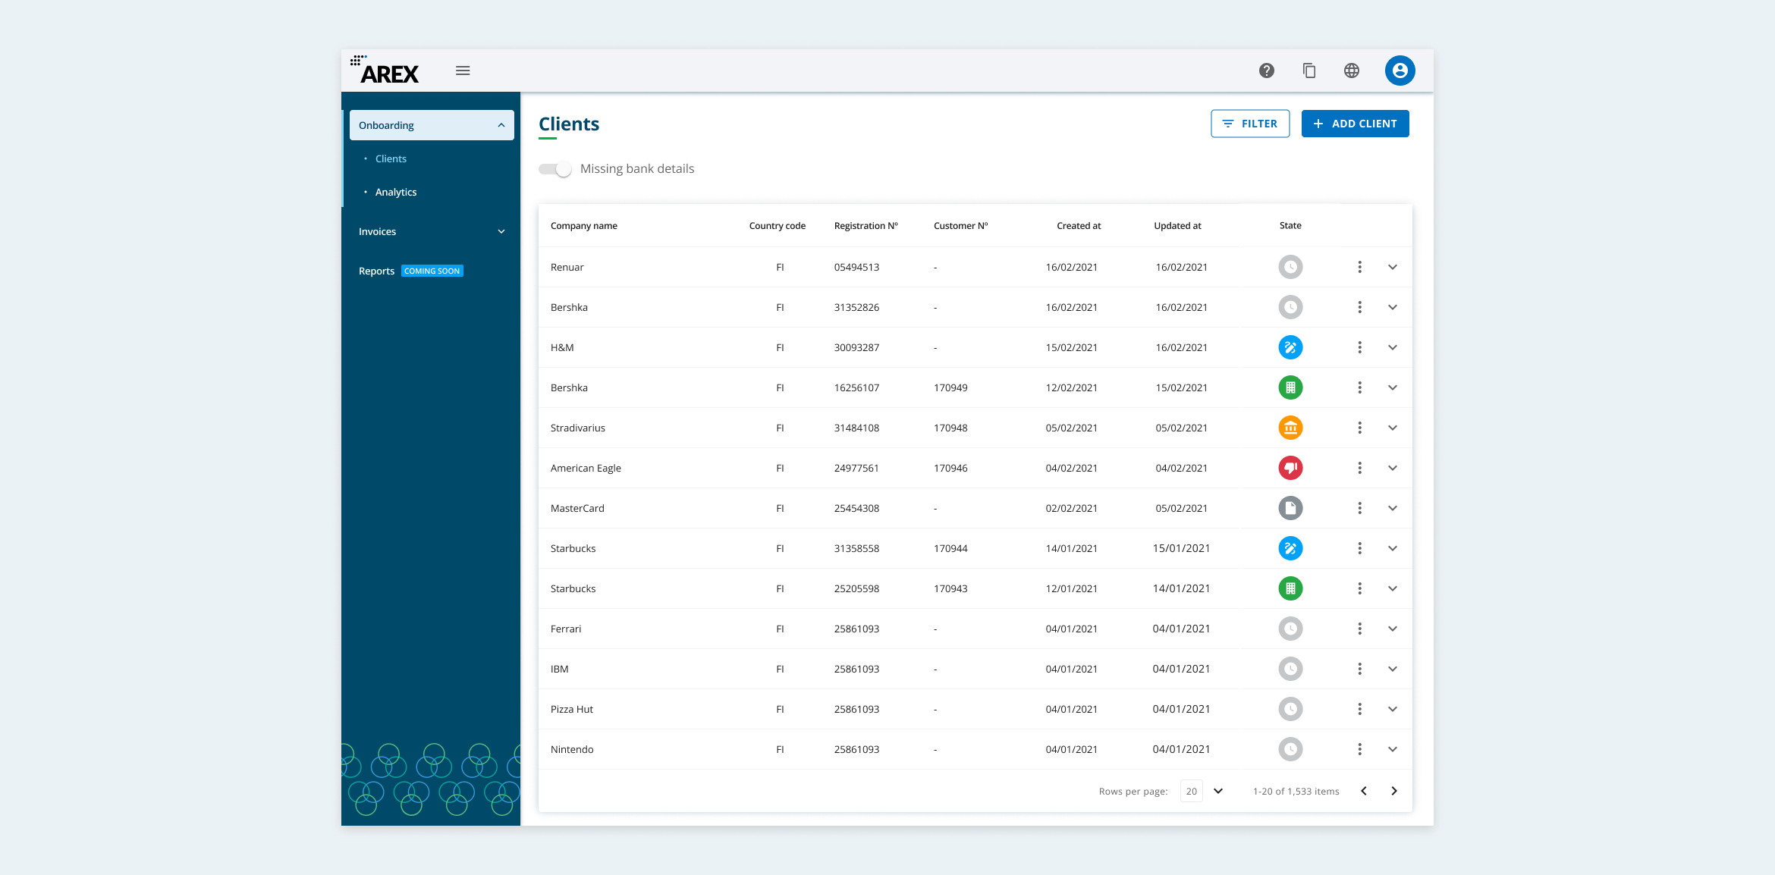This screenshot has height=875, width=1775.
Task: Toggle Missing bank details switch
Action: click(555, 169)
